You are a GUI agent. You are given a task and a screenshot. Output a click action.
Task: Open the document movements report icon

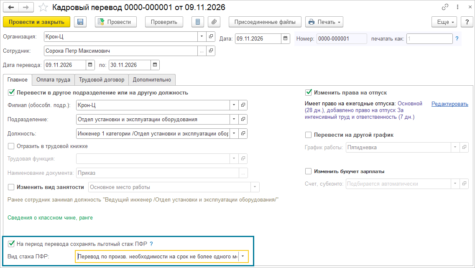[198, 22]
